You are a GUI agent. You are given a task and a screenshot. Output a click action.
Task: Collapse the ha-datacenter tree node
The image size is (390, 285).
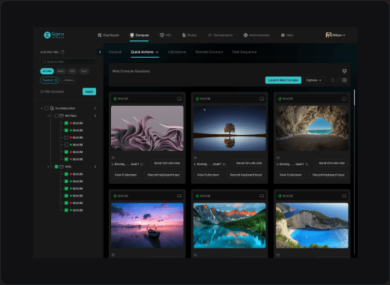41,108
